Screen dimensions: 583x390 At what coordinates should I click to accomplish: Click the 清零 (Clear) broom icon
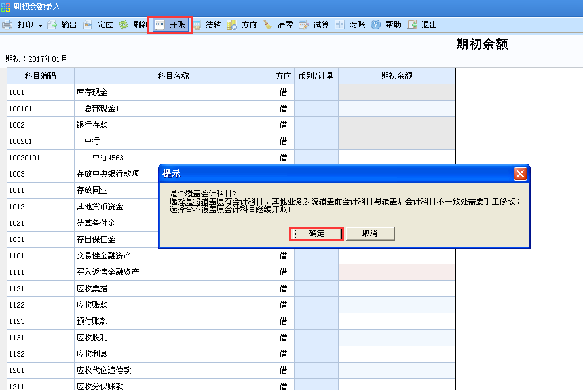(x=268, y=25)
